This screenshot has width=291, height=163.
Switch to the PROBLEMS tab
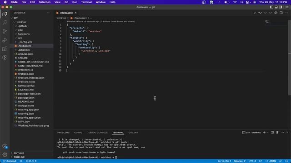[63, 133]
